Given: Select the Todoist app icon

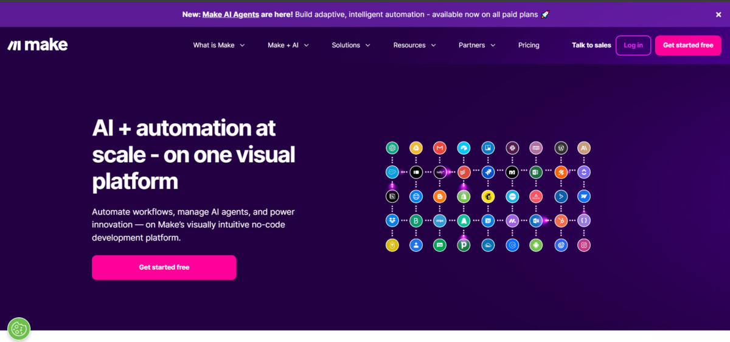Looking at the screenshot, I should pyautogui.click(x=464, y=172).
